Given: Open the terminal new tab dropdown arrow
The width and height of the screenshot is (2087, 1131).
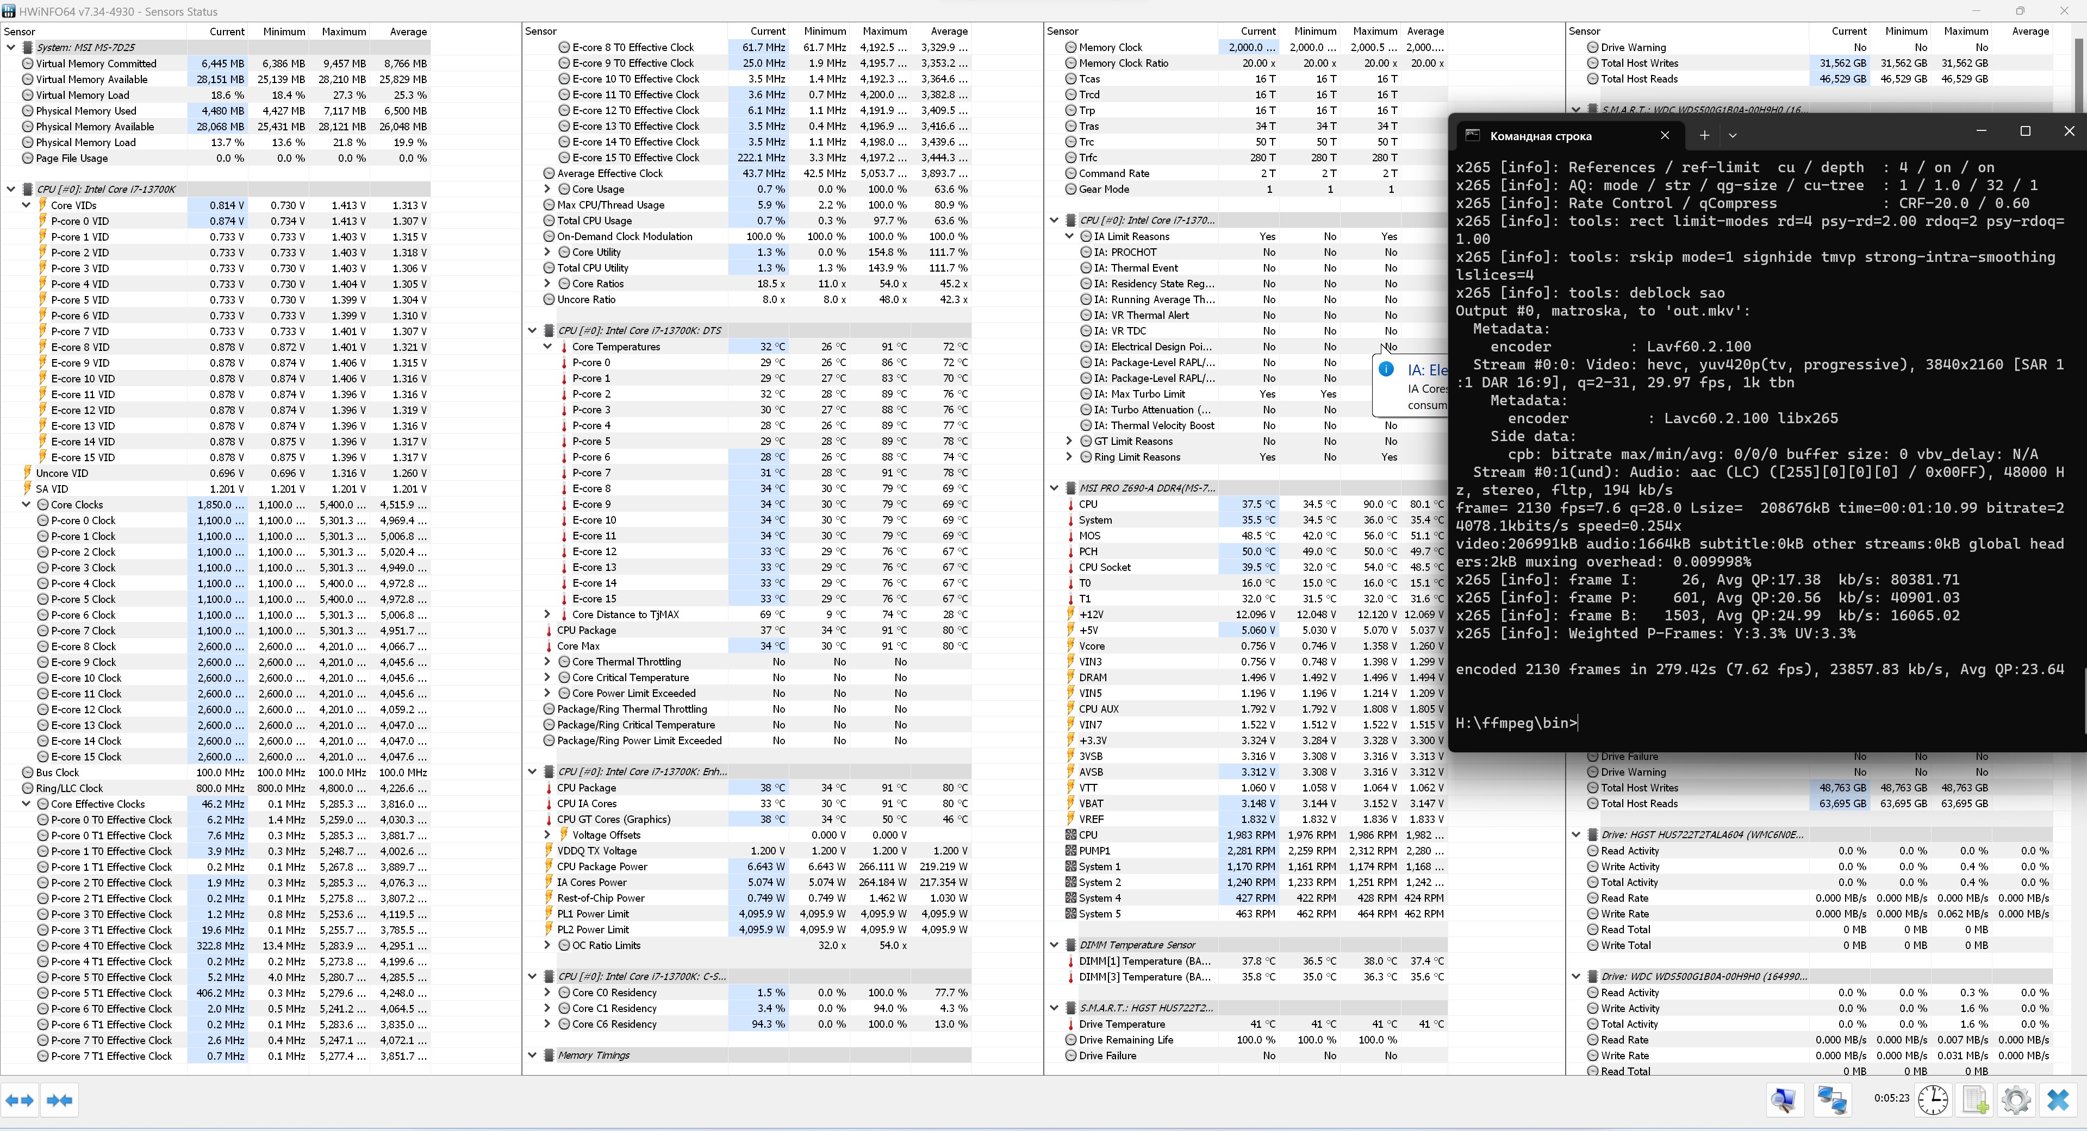Looking at the screenshot, I should click(1733, 136).
